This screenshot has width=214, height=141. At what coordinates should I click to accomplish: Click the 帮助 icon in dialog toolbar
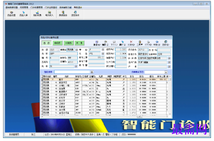click(157, 43)
